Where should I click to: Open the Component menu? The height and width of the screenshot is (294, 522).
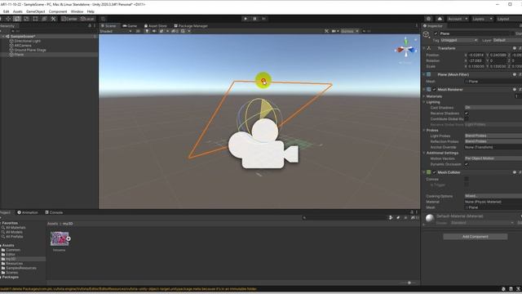point(58,11)
